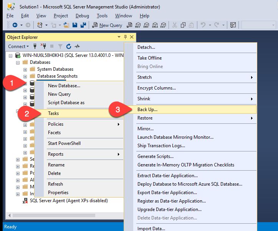Open the Project menu
This screenshot has width=278, height=231.
pyautogui.click(x=61, y=16)
